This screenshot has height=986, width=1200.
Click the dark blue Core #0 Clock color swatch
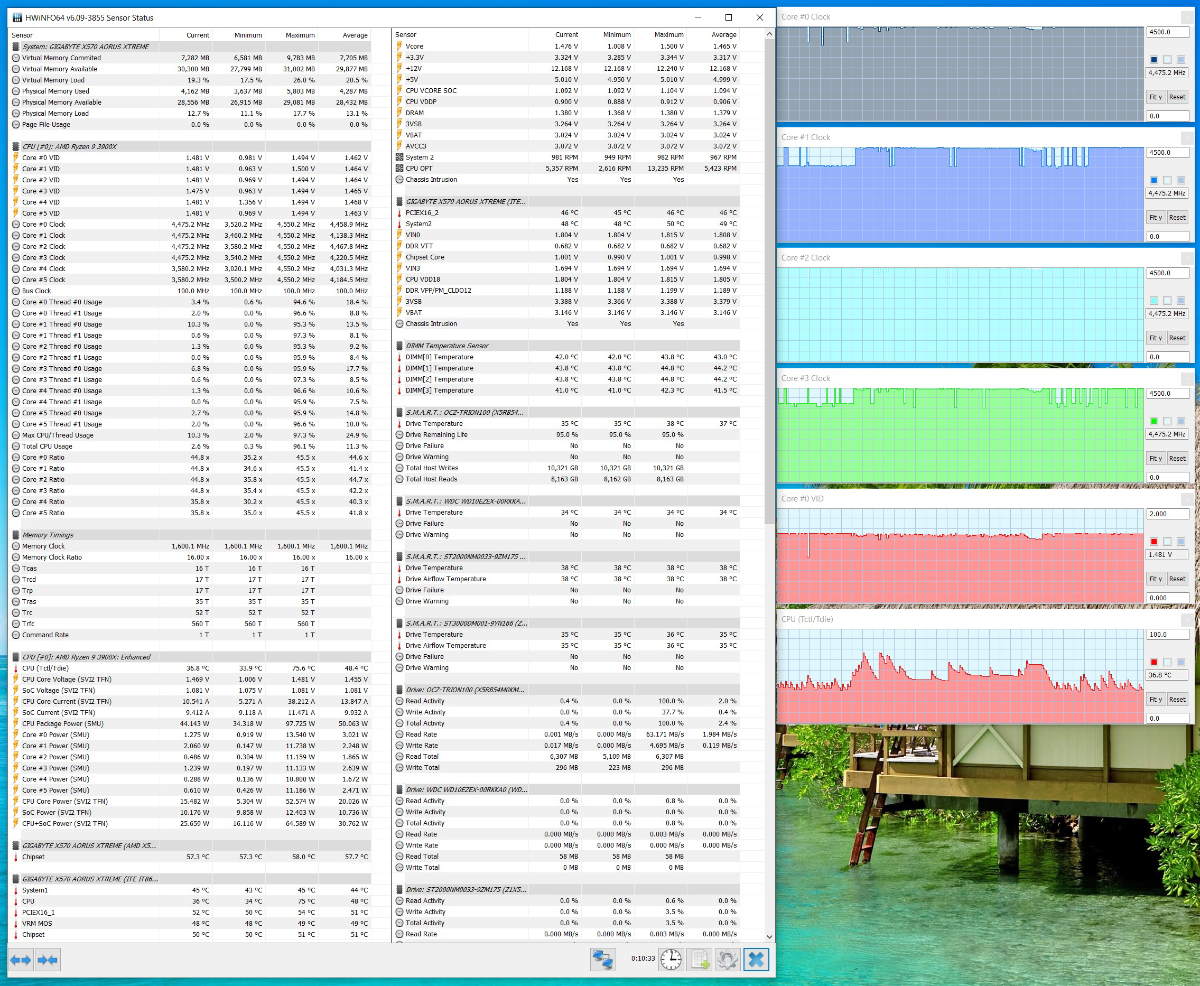click(x=1154, y=60)
